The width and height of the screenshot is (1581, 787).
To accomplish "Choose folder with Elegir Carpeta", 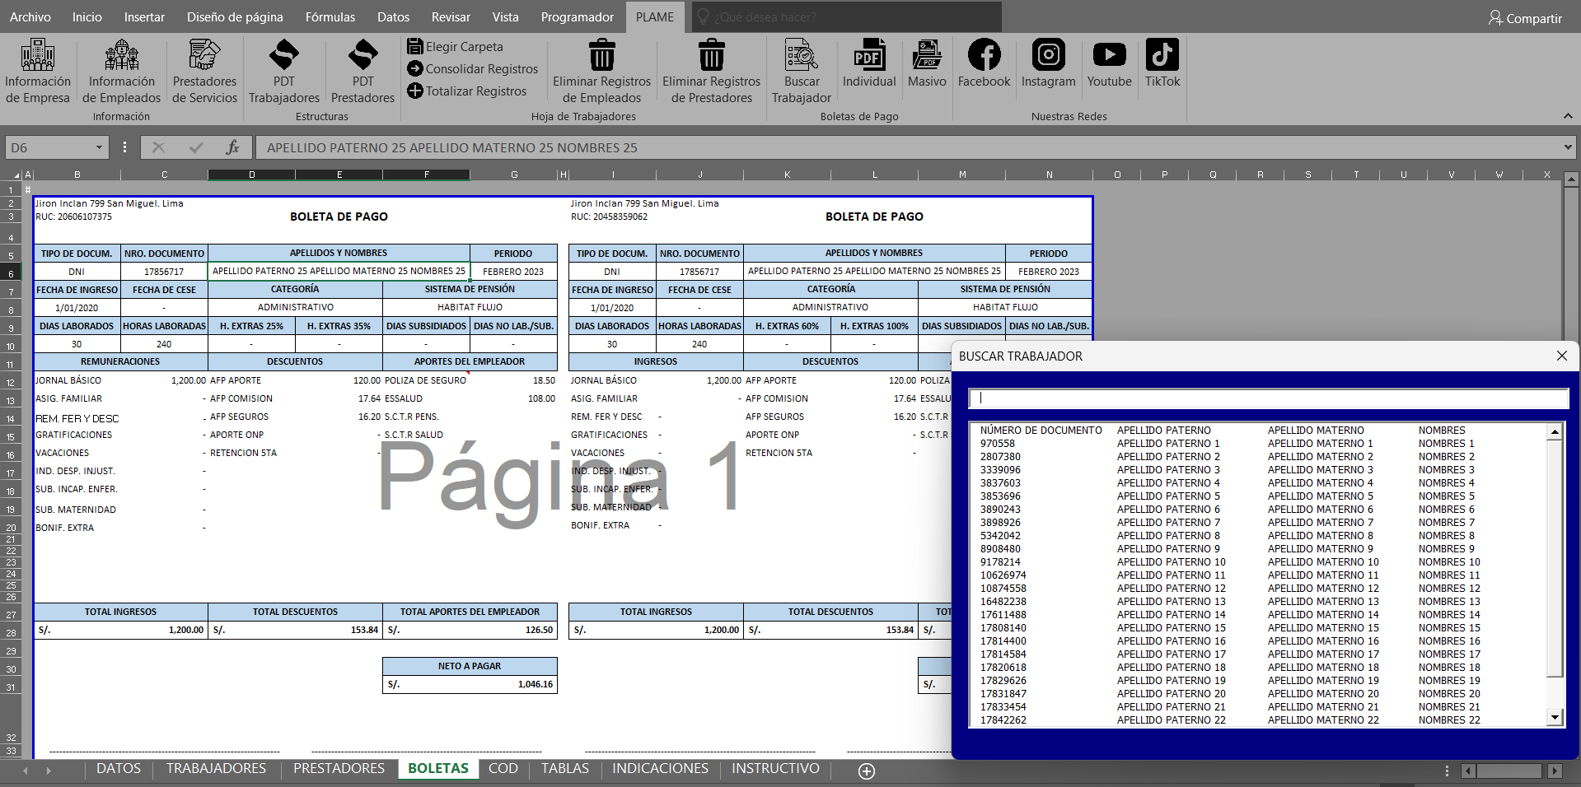I will pyautogui.click(x=455, y=47).
